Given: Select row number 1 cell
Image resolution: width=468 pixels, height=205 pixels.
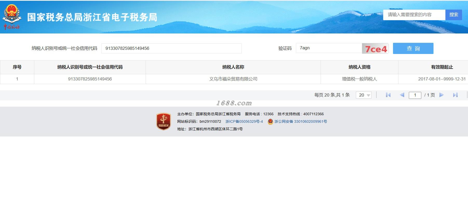Looking at the screenshot, I should [17, 79].
